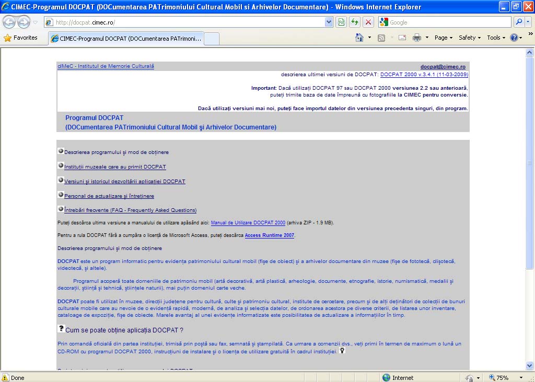The width and height of the screenshot is (535, 382).
Task: Click the docpat@cimec.ro email link
Action: point(443,67)
